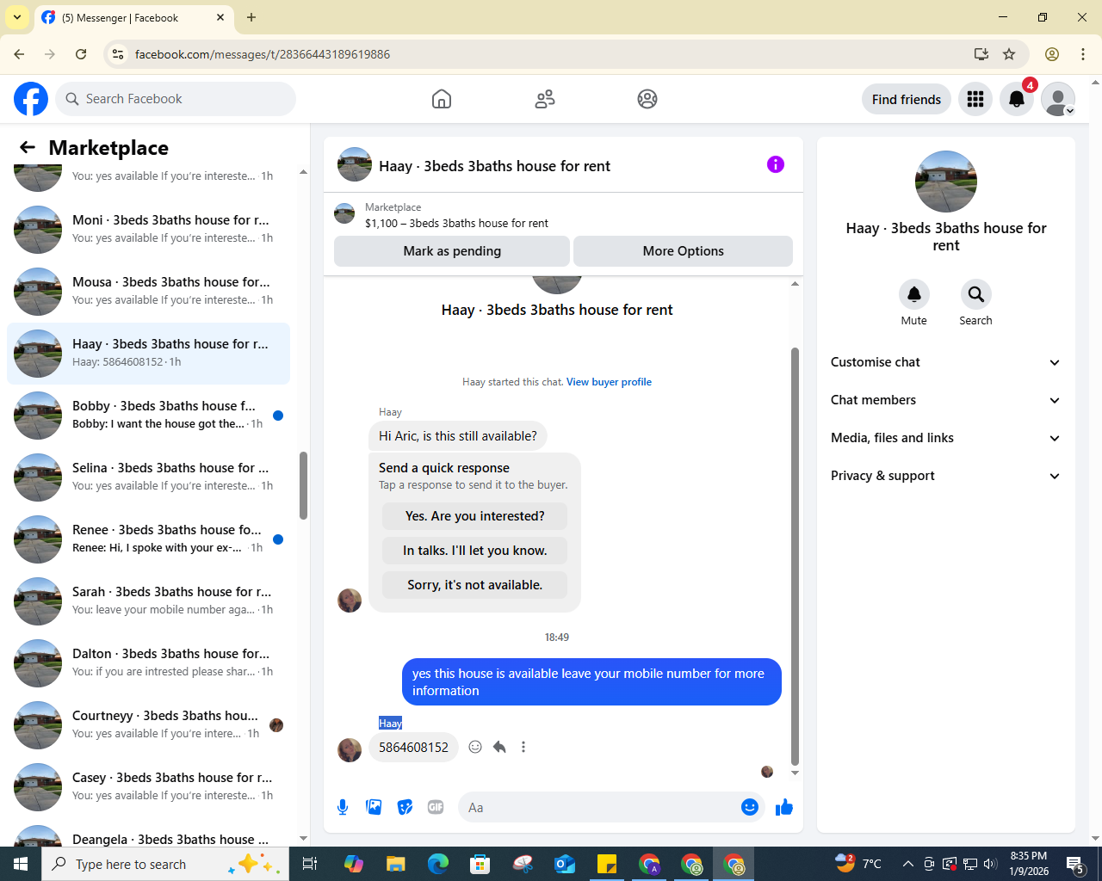
Task: Mute this chat with the bell icon
Action: point(914,294)
